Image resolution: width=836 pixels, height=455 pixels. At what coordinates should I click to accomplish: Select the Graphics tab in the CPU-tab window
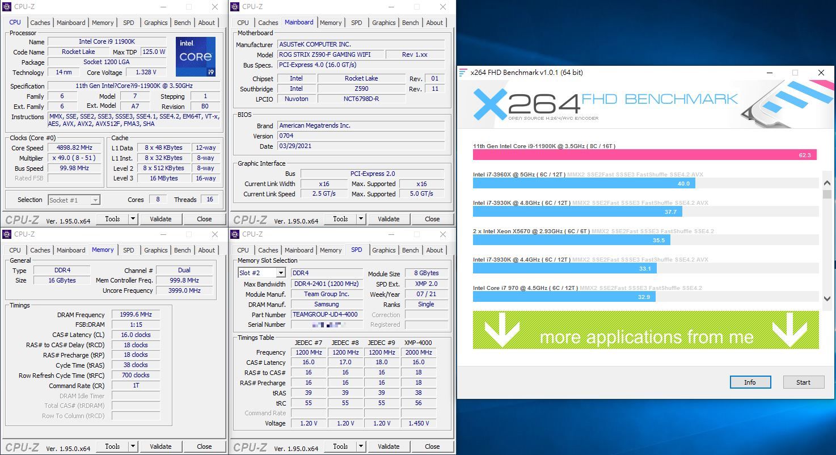click(x=156, y=23)
